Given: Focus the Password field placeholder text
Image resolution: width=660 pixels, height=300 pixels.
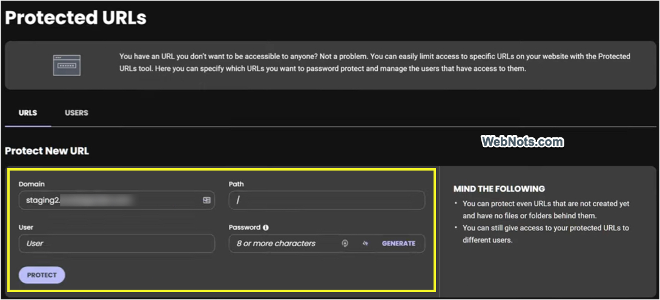Looking at the screenshot, I should [276, 244].
